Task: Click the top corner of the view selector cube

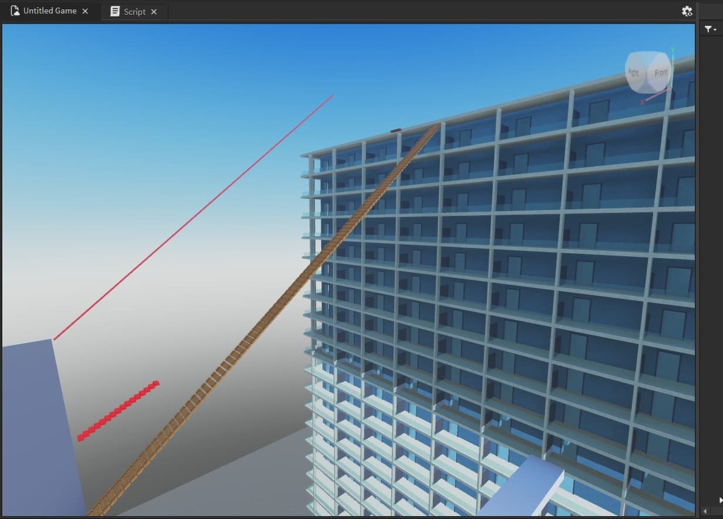Action: (x=647, y=55)
